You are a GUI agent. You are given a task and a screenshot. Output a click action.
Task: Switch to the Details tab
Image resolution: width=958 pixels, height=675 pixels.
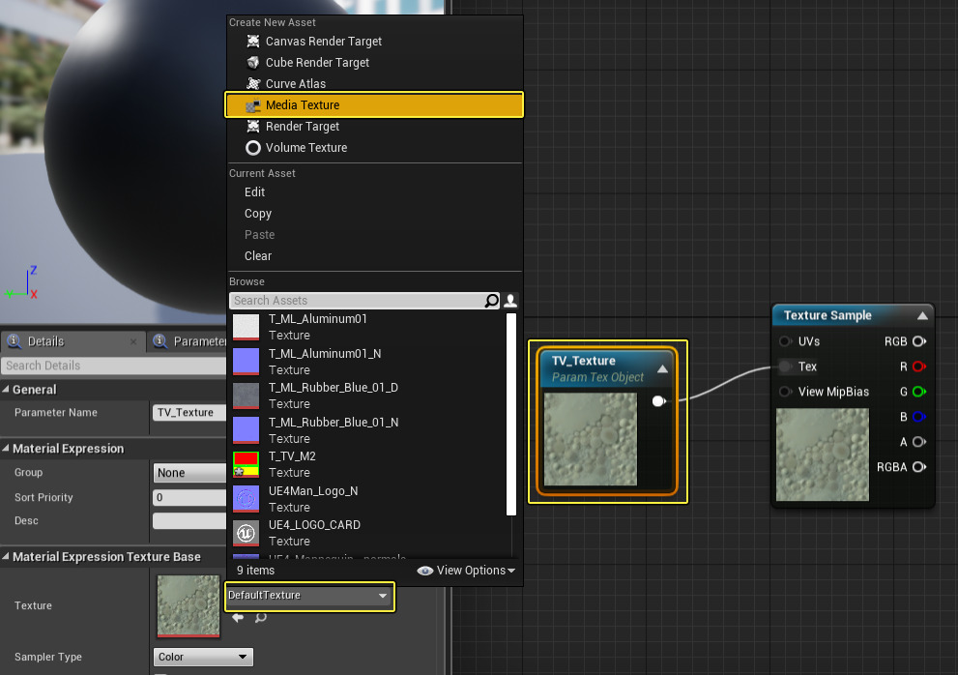[45, 341]
